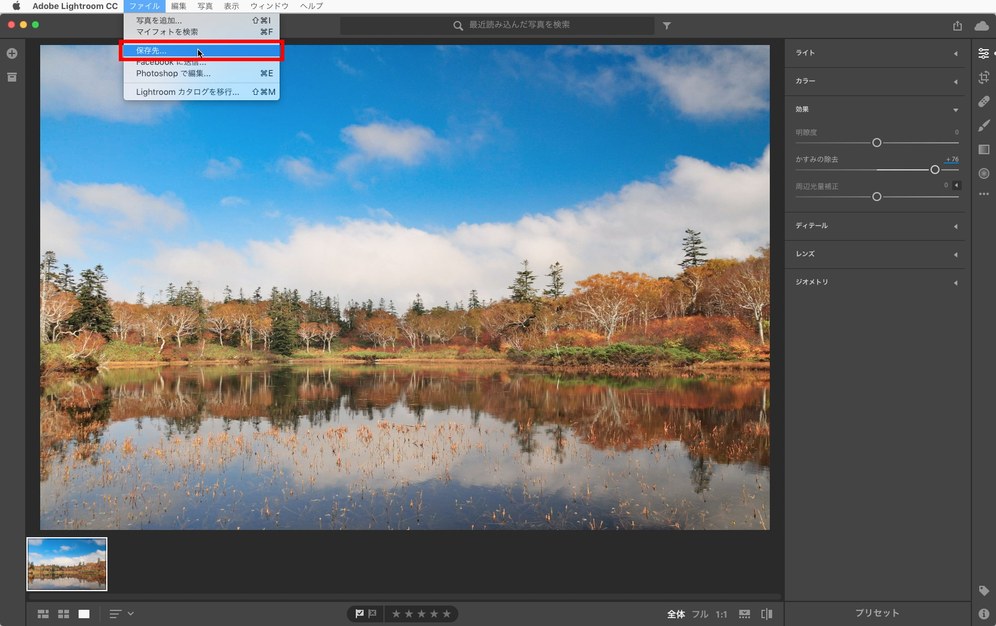Set rating to one star
996x626 pixels.
click(396, 614)
